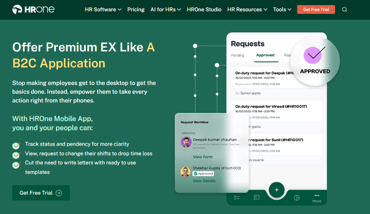The height and width of the screenshot is (214, 370).
Task: Expand the HR Resources dropdown
Action: [x=247, y=9]
